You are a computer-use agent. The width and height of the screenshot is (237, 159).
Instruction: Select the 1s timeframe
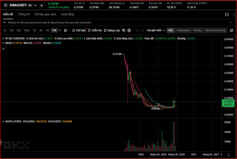pos(5,30)
